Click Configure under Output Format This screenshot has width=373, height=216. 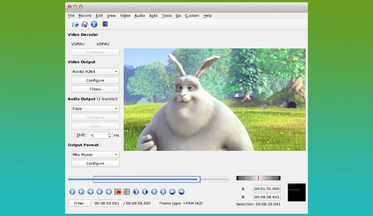pyautogui.click(x=95, y=163)
